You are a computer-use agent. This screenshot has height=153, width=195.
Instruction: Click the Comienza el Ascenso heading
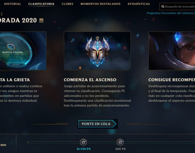pyautogui.click(x=90, y=80)
